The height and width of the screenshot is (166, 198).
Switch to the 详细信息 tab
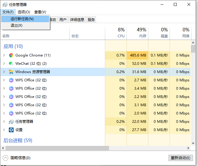click(x=77, y=20)
